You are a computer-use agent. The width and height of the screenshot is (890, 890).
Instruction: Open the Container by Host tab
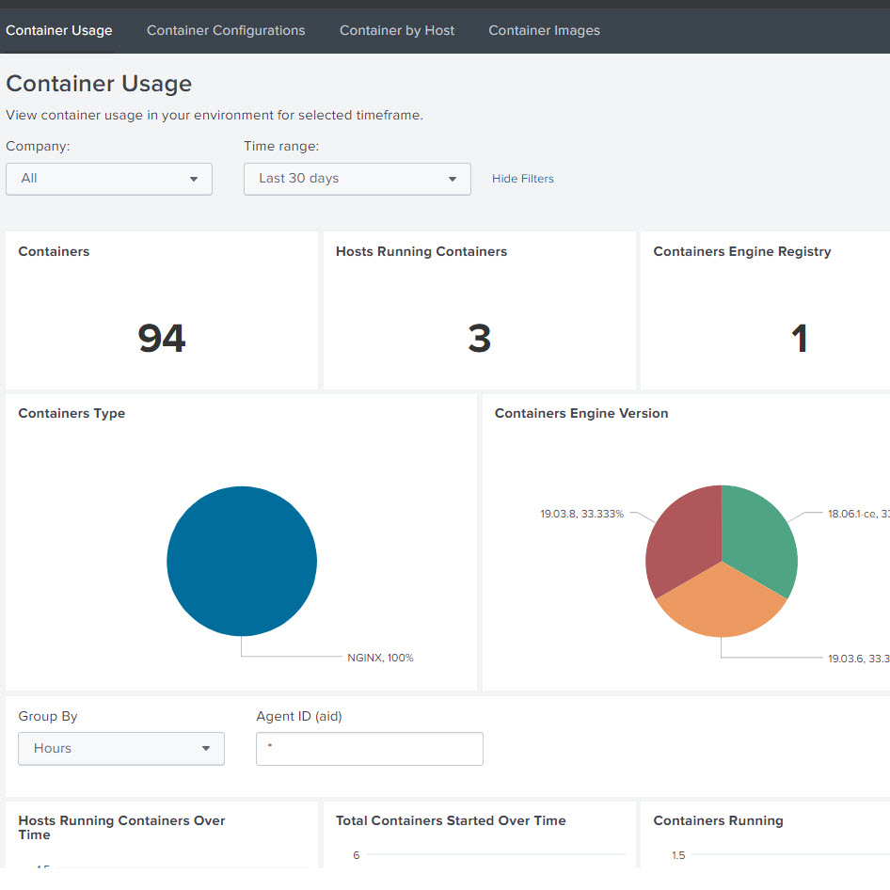[x=396, y=30]
